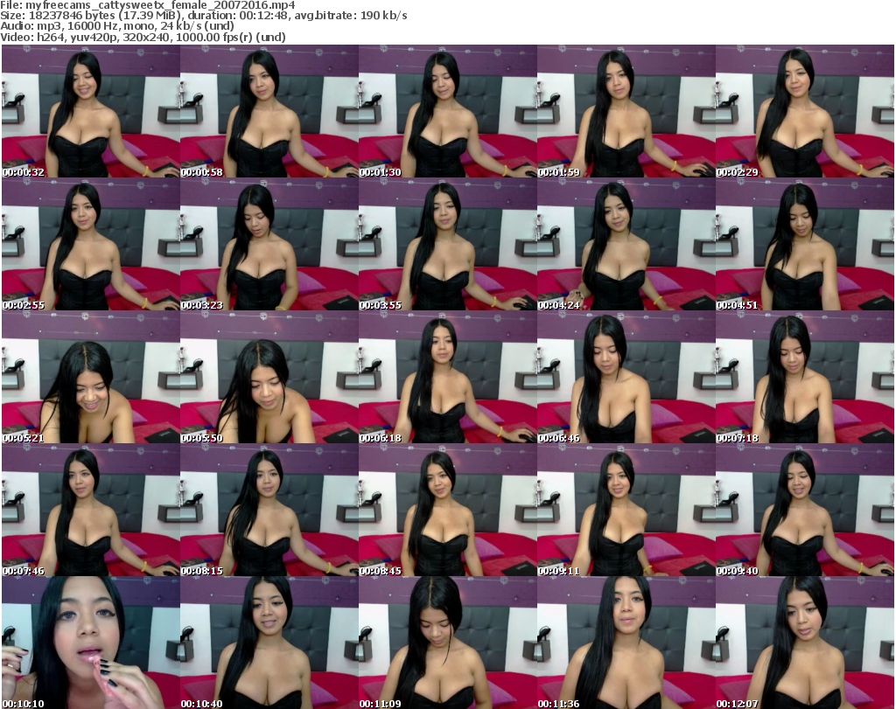Screen dimensions: 896x709
Task: Open the thumbnail at 00:06:46
Action: (626, 378)
